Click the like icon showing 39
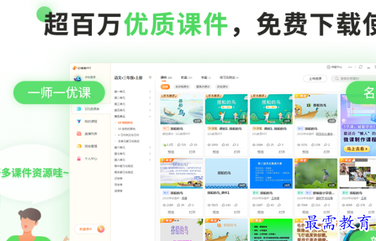The width and height of the screenshot is (376, 241). [x=179, y=205]
